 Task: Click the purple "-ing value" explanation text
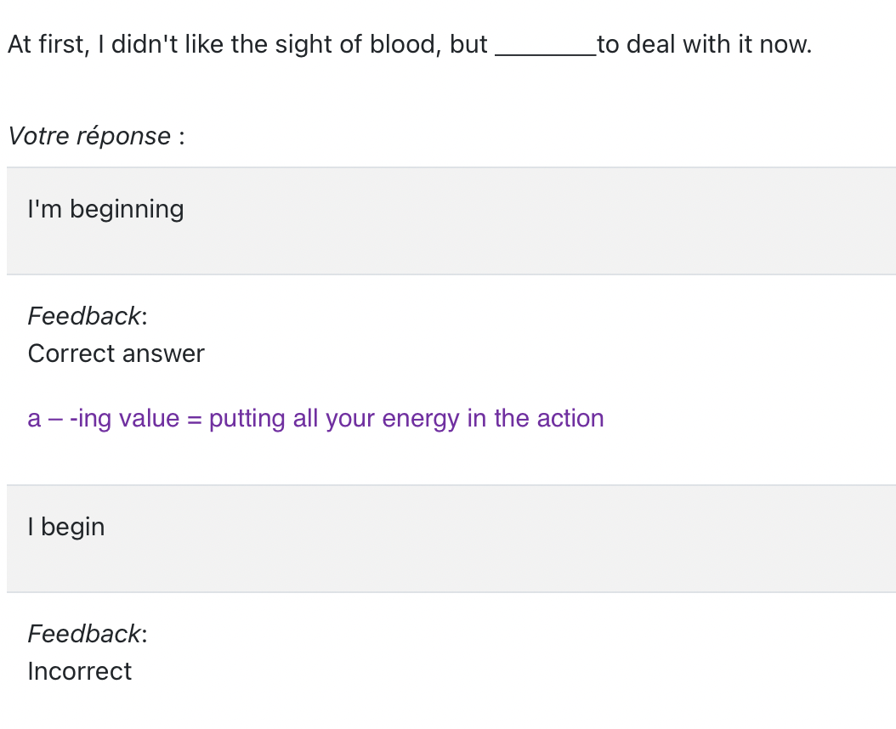coord(315,419)
